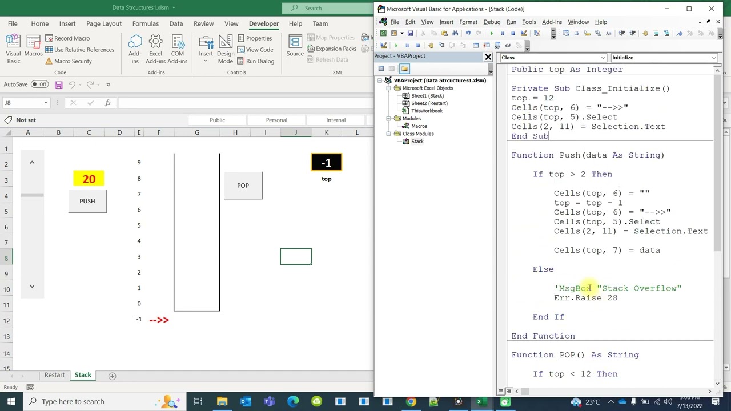Click the POP button on the sheet

[x=243, y=186]
